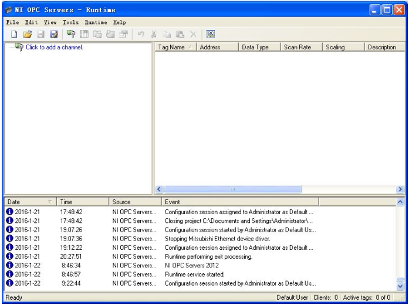Click the grayed Save Project floppy icon
Screen dimensions: 409x305
pyautogui.click(x=40, y=34)
